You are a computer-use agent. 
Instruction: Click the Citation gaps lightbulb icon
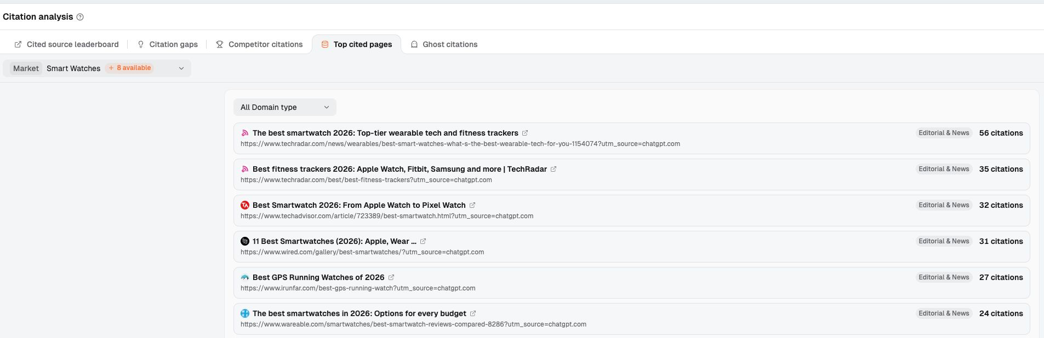click(x=141, y=44)
